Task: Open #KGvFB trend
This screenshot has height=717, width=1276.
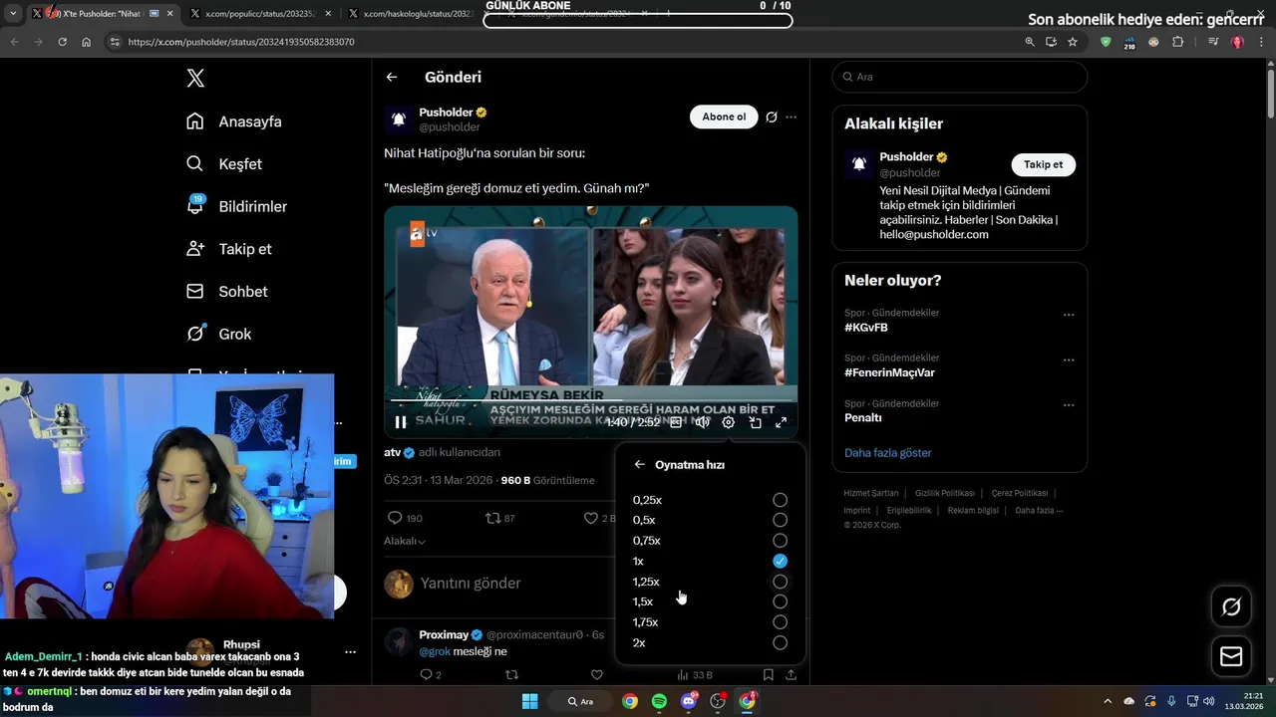Action: [x=866, y=328]
